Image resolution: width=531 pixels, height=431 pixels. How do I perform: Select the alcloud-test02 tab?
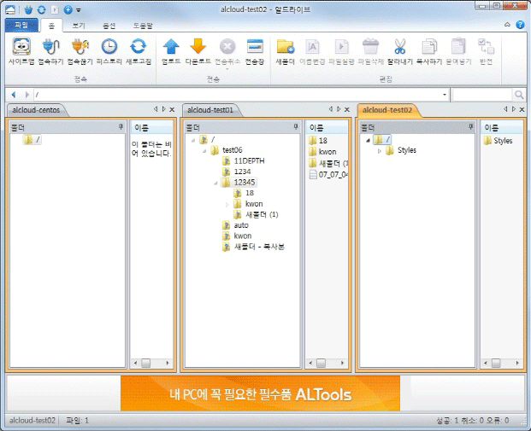[x=387, y=110]
